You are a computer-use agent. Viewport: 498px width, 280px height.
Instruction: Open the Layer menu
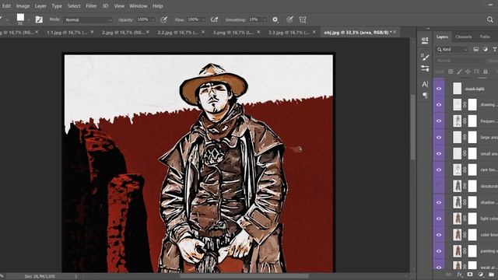[x=40, y=6]
